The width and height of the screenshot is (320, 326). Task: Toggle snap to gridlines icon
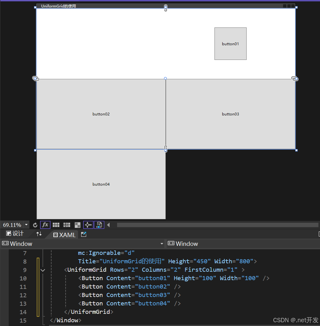[x=67, y=225]
